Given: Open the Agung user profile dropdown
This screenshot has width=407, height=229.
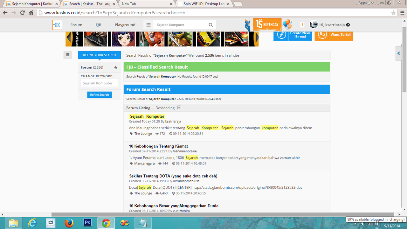Looking at the screenshot, I should [x=366, y=3].
